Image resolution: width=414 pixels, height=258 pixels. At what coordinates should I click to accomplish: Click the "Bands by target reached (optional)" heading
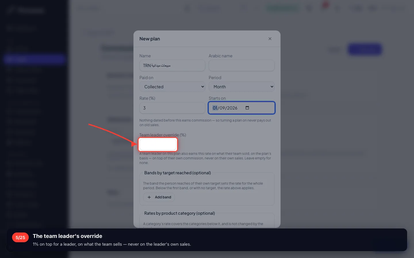click(x=177, y=173)
